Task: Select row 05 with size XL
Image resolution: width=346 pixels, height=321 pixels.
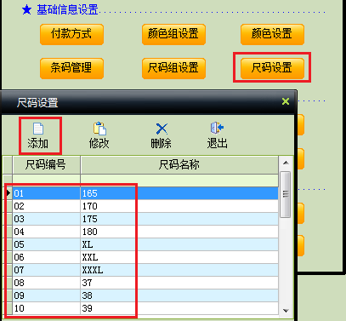Action: [145, 244]
